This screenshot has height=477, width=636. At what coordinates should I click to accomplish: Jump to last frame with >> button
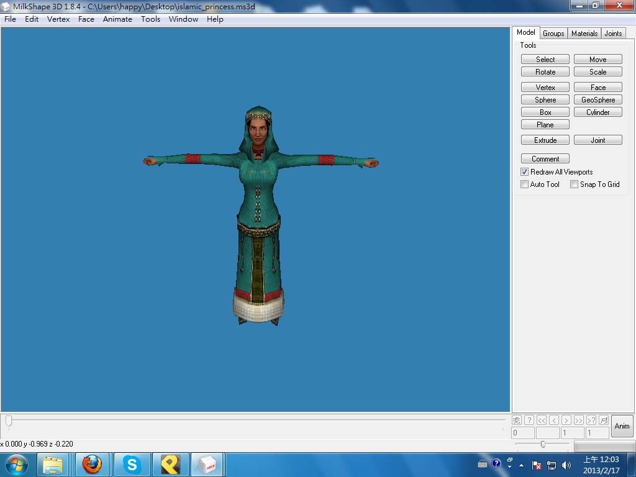(579, 420)
